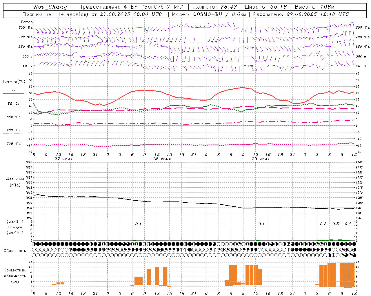This screenshot has height=296, width=371.
Task: Select the 'Предоставлено ФГБУ "ЗапСиб УГМС"' header text
Action: pyautogui.click(x=132, y=7)
